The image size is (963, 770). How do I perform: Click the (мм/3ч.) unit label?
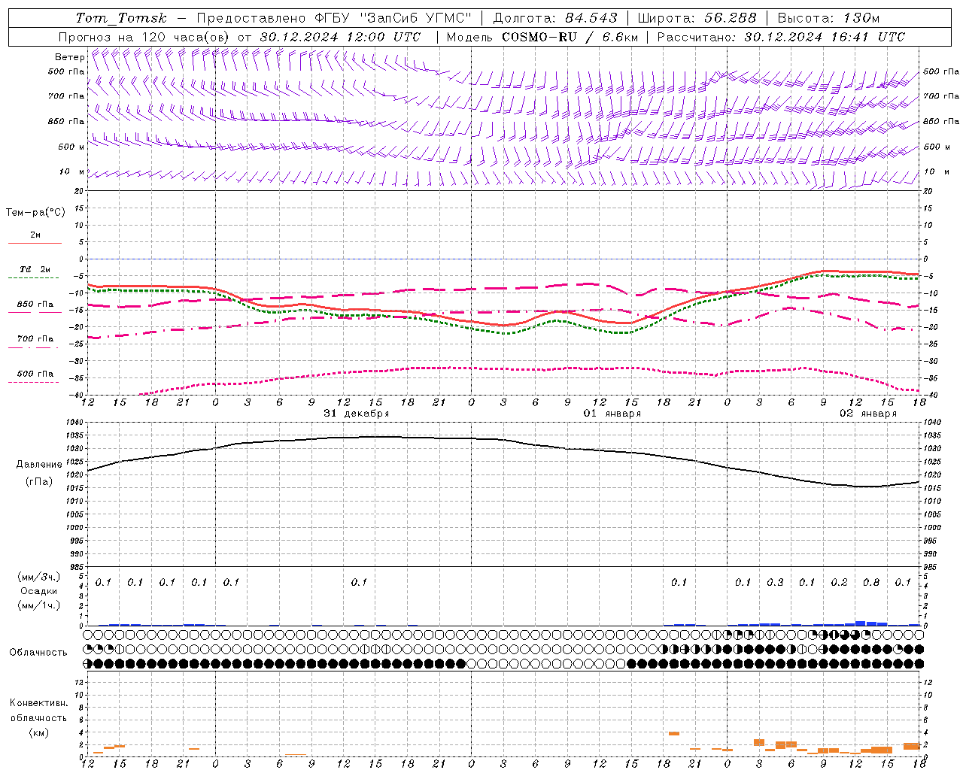38,577
